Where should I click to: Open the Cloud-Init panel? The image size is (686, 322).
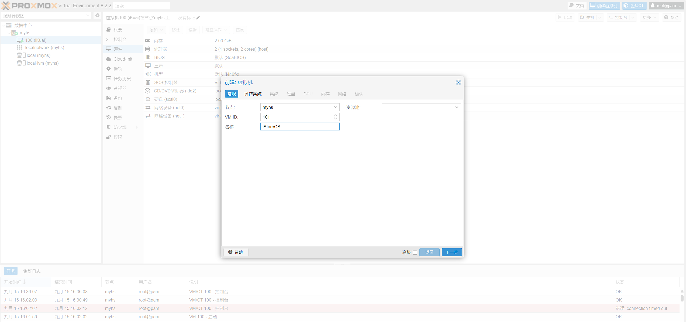pos(123,59)
